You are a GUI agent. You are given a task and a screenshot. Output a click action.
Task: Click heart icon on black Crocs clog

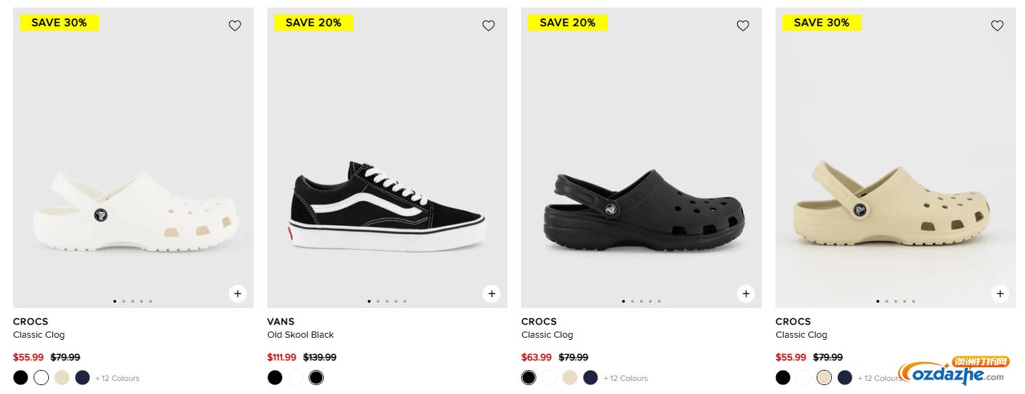[x=743, y=25]
